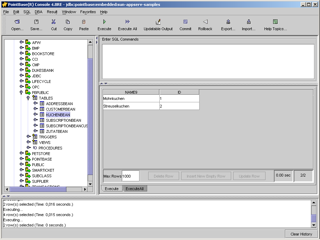
Task: Select the AFW schema icon
Action: [x=28, y=42]
